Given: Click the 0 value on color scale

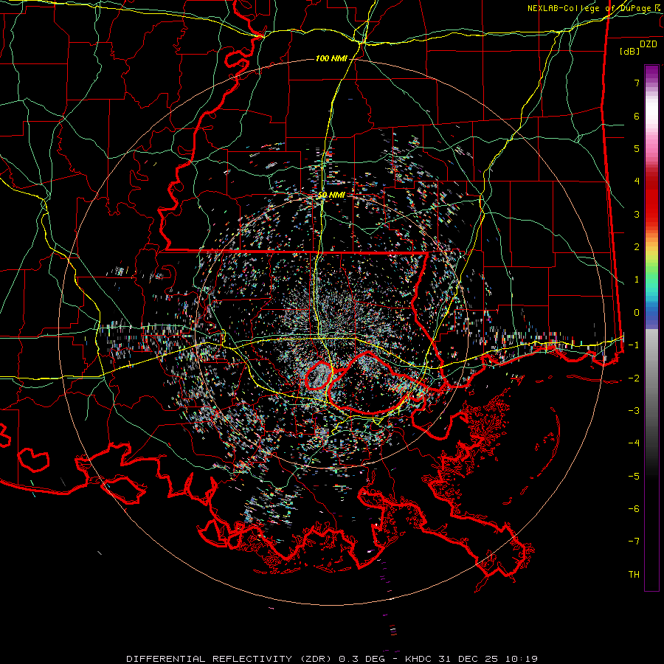Looking at the screenshot, I should pos(637,313).
